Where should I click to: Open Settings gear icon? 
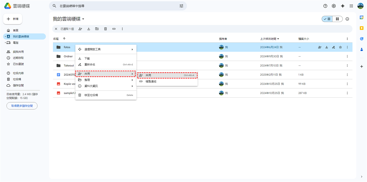(334, 6)
